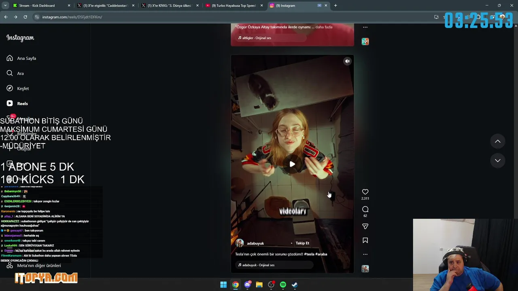The width and height of the screenshot is (518, 291).
Task: Click the address bar URL
Action: pos(72,17)
